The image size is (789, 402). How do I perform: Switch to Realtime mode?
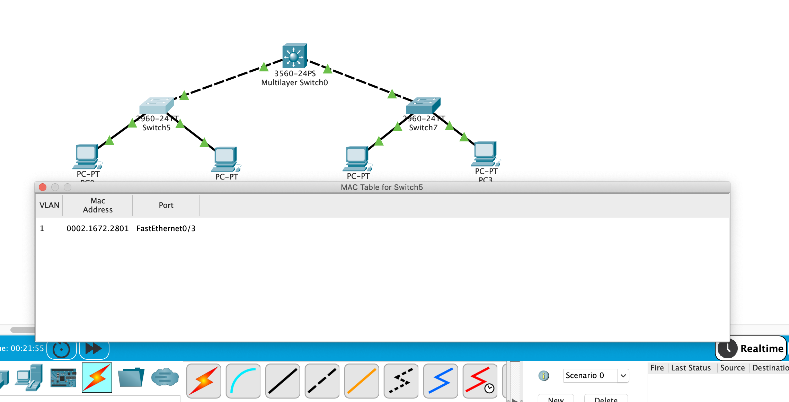click(x=751, y=348)
